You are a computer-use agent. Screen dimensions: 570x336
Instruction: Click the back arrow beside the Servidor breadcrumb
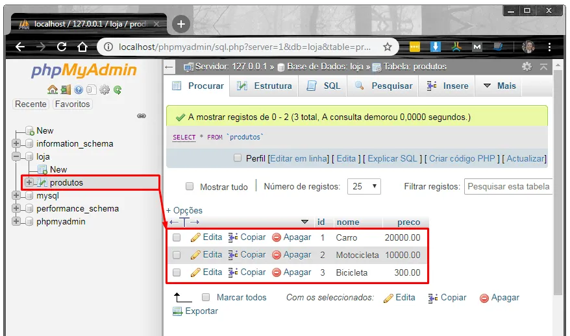[169, 67]
